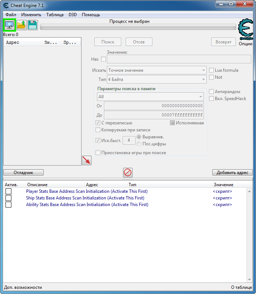This screenshot has height=294, width=256.
Task: Select the Player Stats Base Address Scan entry
Action: tap(87, 191)
